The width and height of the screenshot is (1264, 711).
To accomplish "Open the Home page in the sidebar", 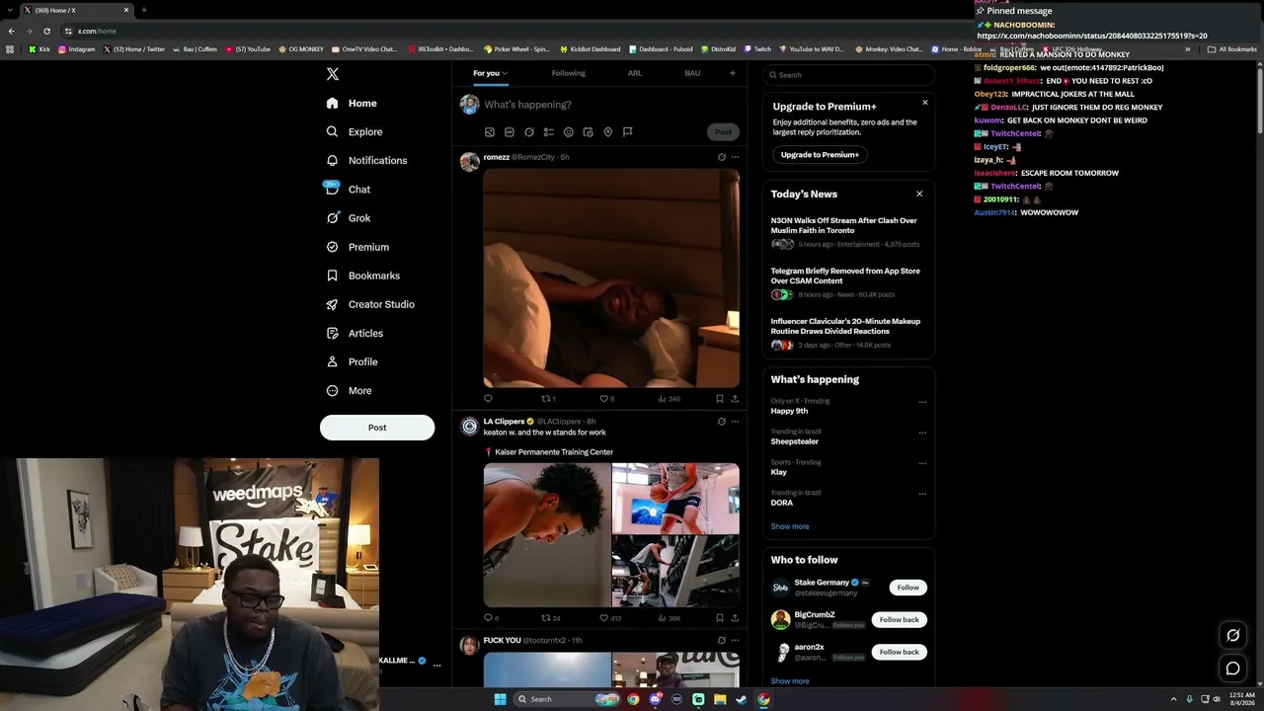I will (x=352, y=103).
